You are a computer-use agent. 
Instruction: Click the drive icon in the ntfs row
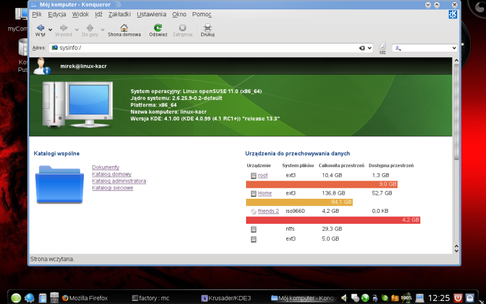[x=253, y=230]
